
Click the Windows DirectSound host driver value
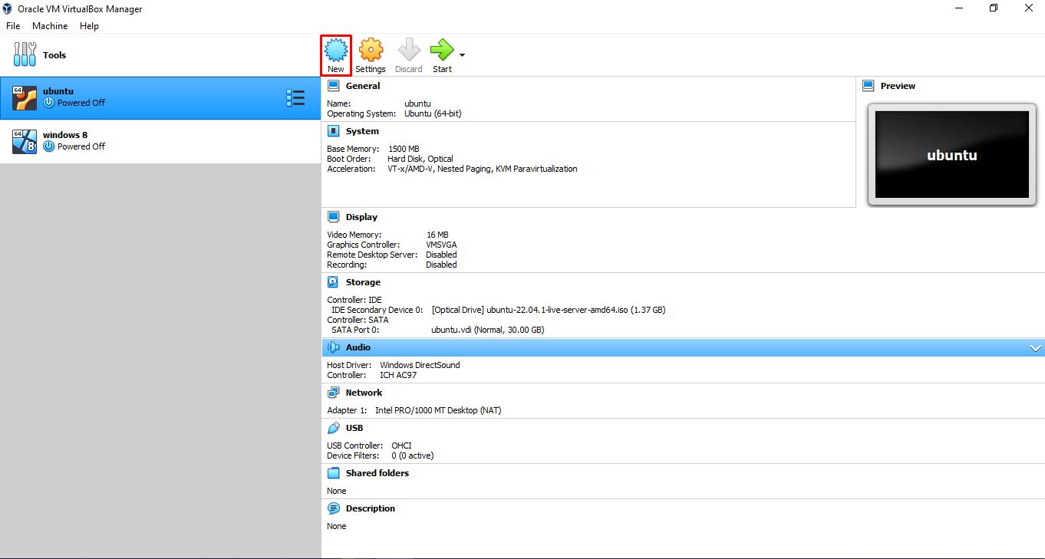tap(420, 365)
